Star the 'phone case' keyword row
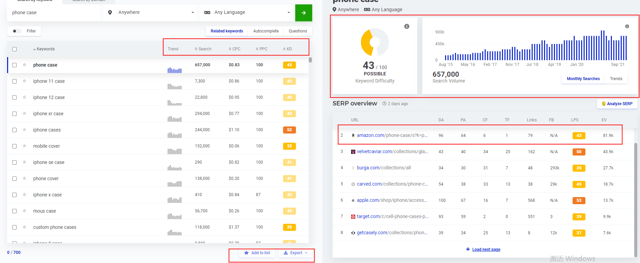Image resolution: width=640 pixels, height=263 pixels. pos(24,65)
